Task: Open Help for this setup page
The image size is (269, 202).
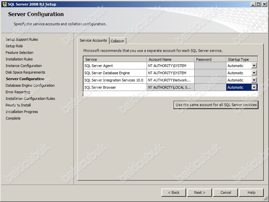Action: click(251, 192)
